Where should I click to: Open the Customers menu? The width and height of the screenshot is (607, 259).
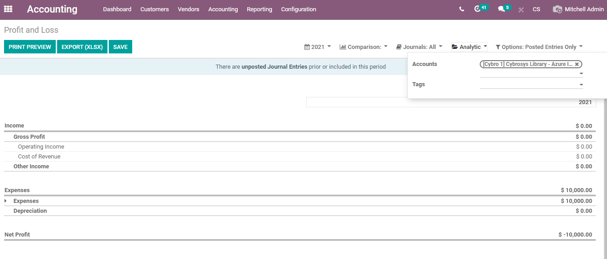(155, 9)
